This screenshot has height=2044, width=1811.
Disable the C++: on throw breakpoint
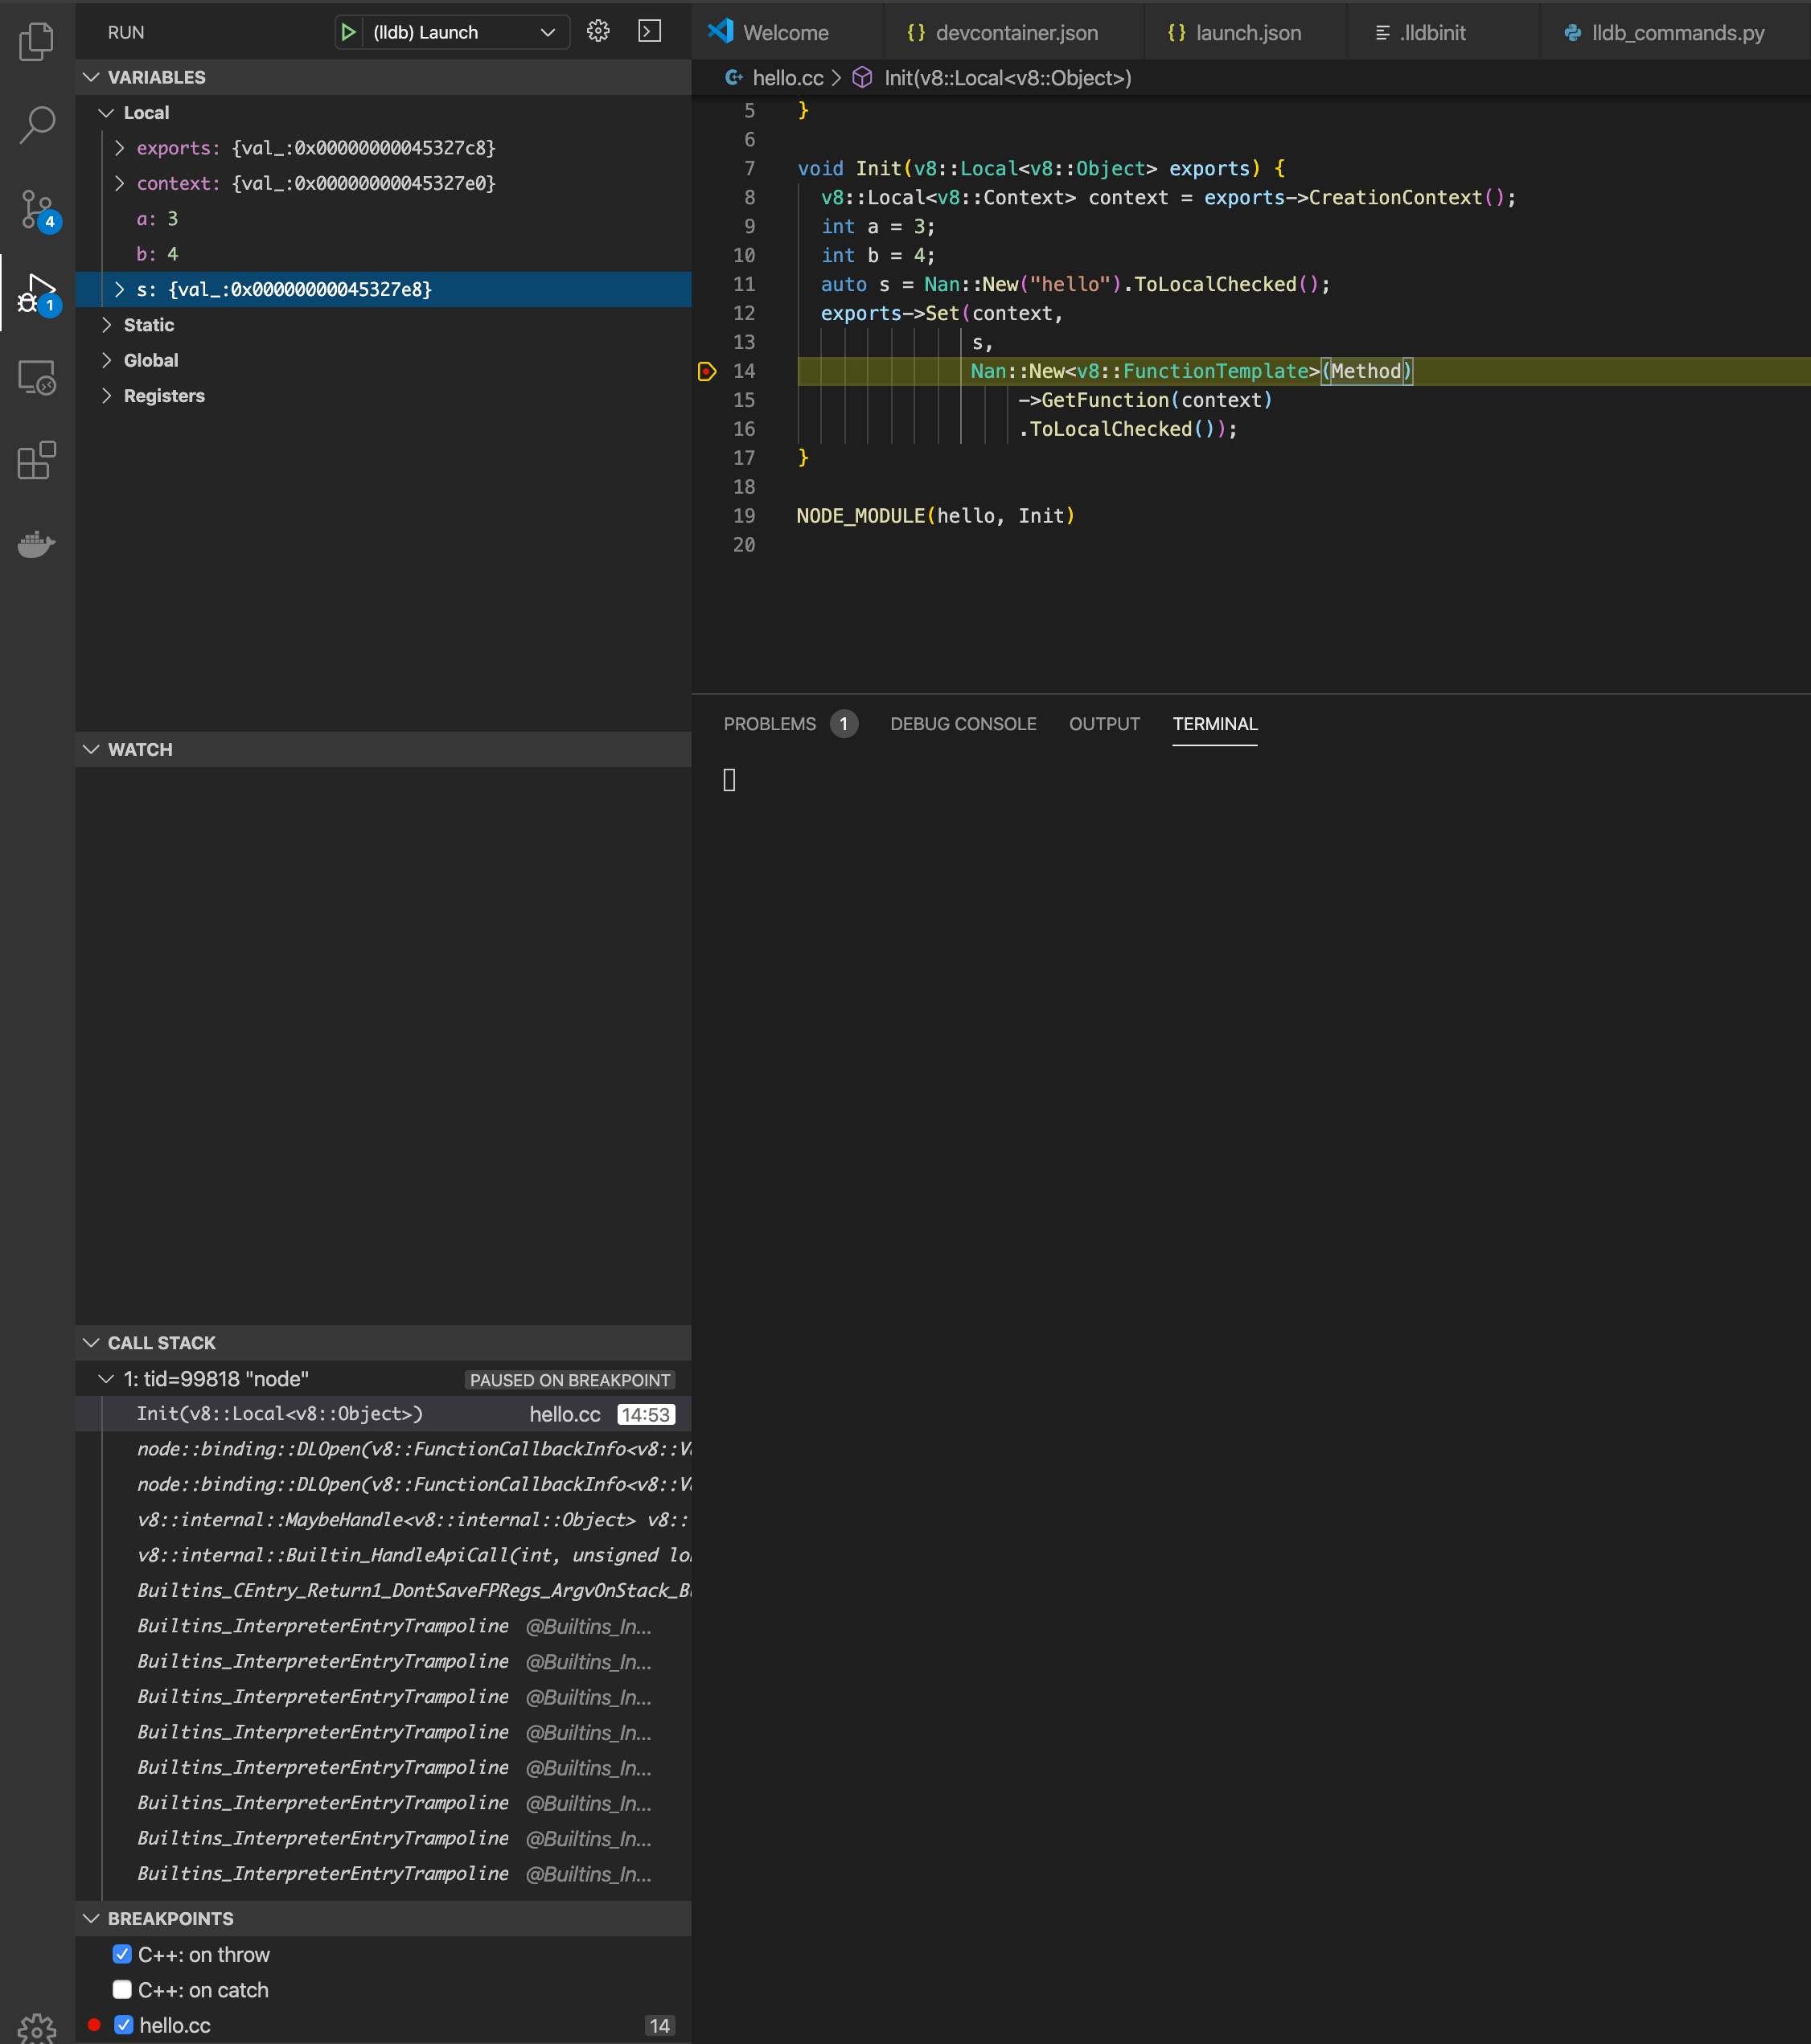click(123, 1954)
